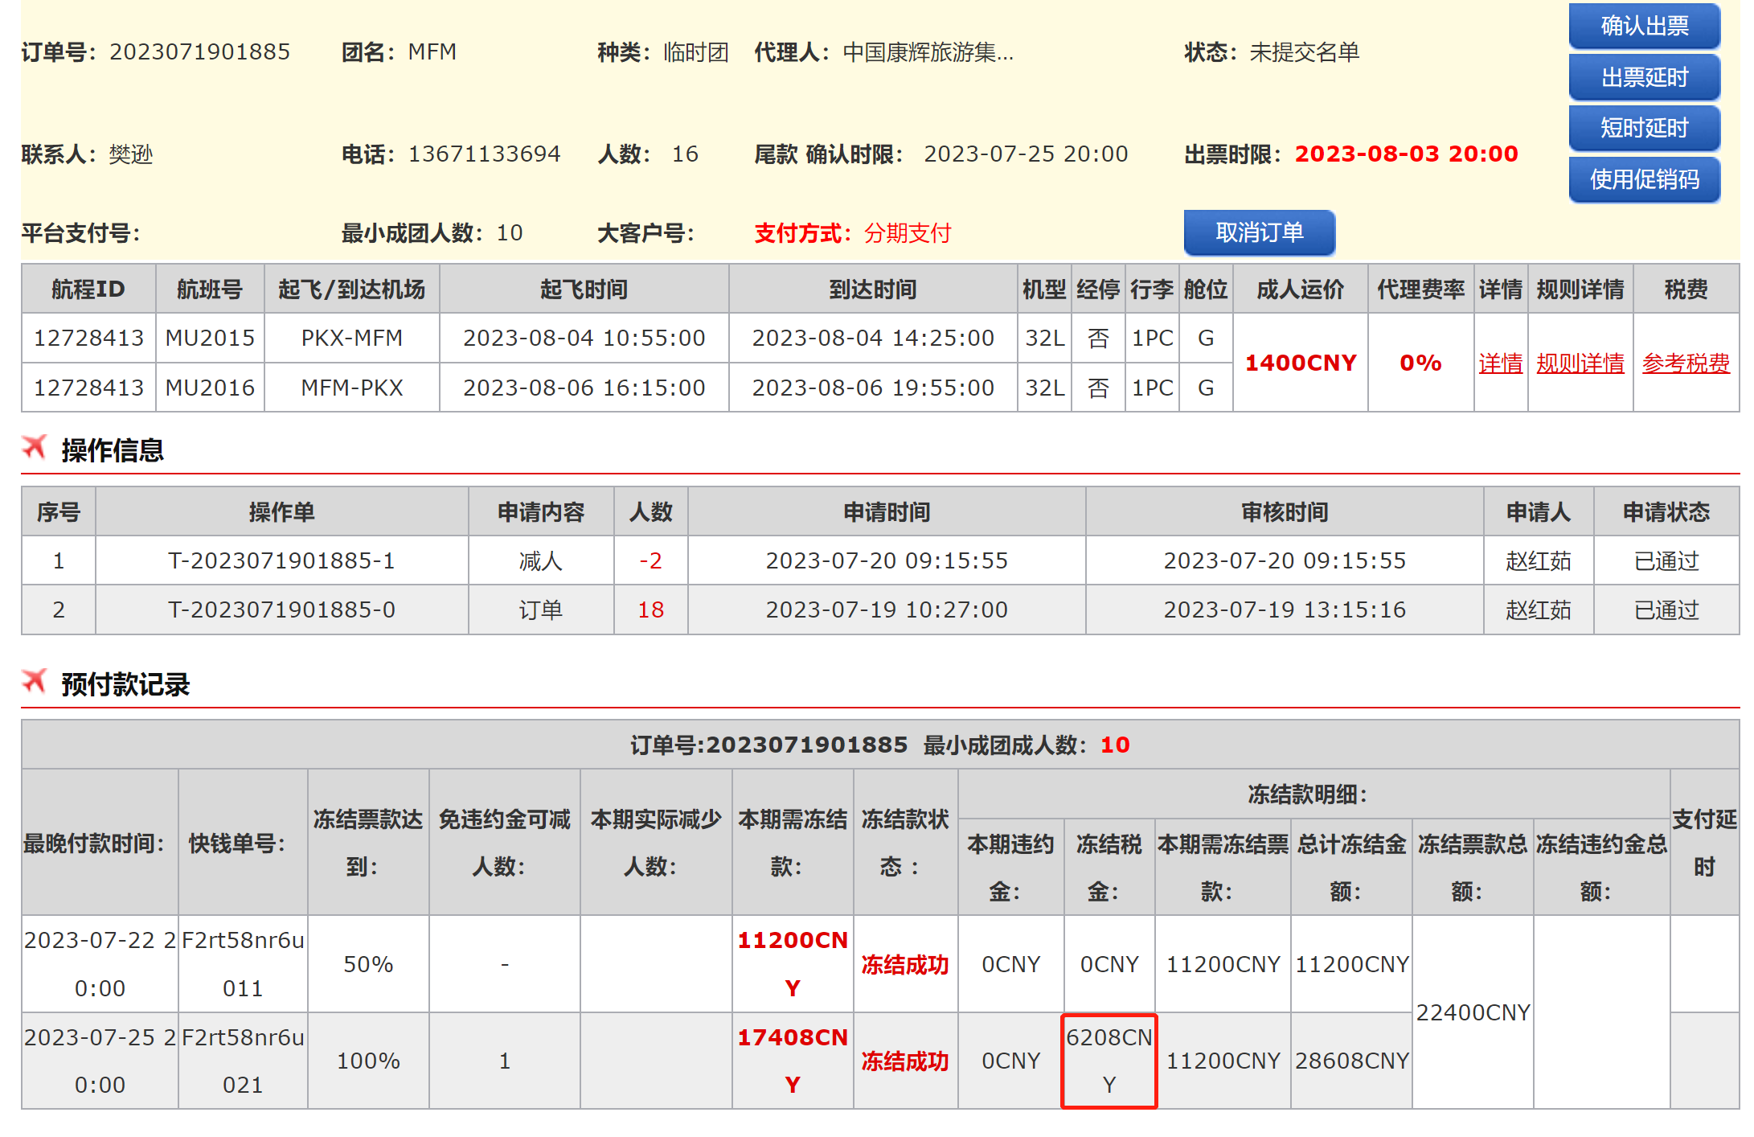The height and width of the screenshot is (1137, 1754).
Task: Click the 短时延时 button
Action: tap(1644, 128)
